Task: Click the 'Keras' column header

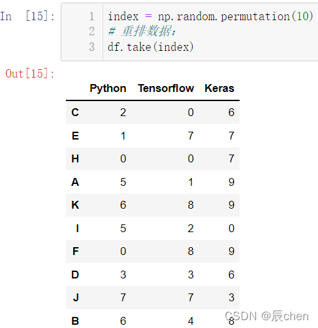Action: point(219,88)
